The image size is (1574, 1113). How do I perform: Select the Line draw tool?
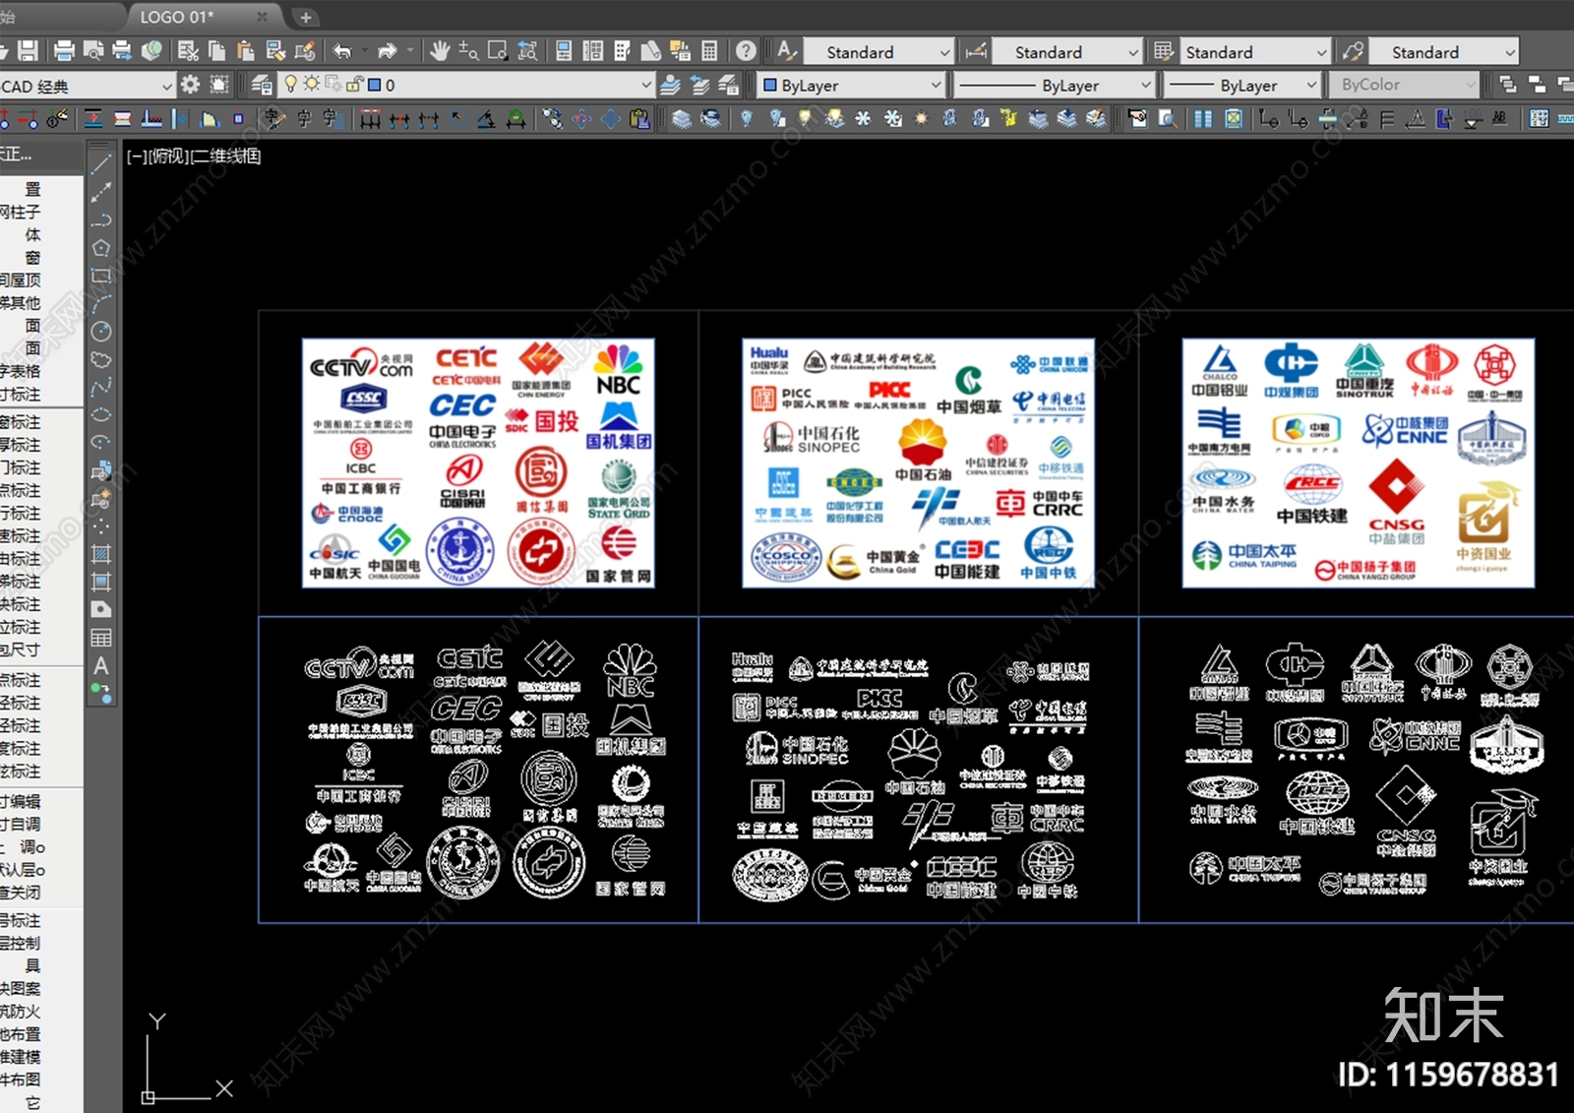point(100,163)
